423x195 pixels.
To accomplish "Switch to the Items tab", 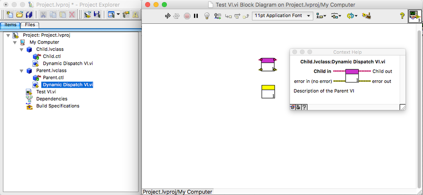I will click(x=10, y=25).
